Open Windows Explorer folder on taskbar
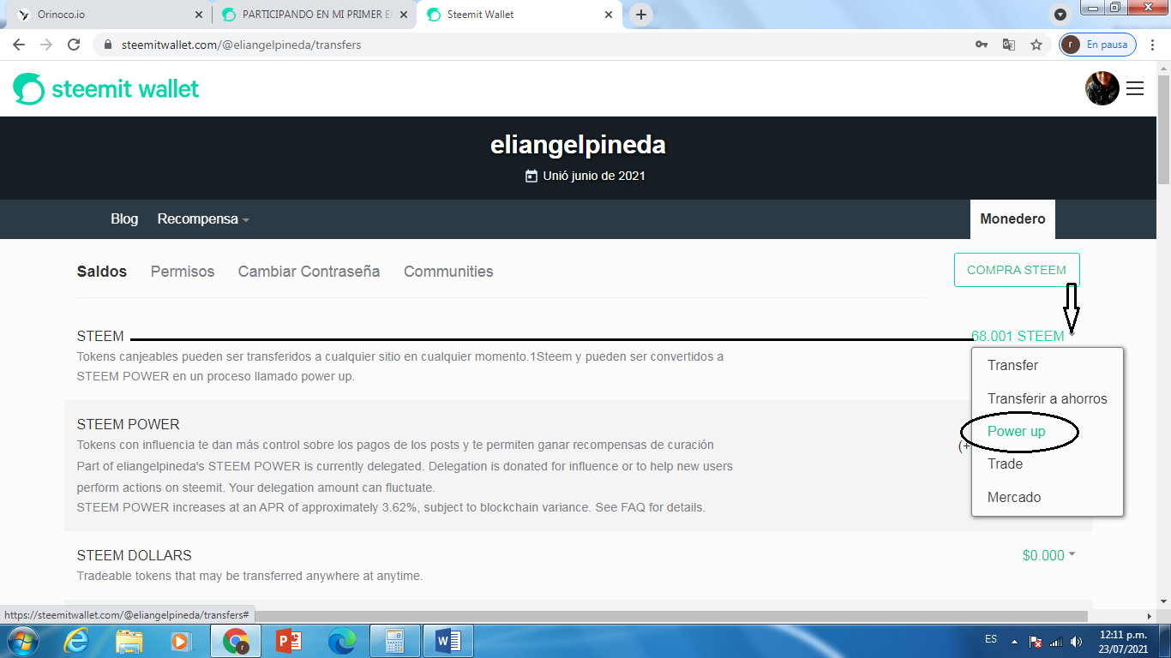 click(x=129, y=641)
